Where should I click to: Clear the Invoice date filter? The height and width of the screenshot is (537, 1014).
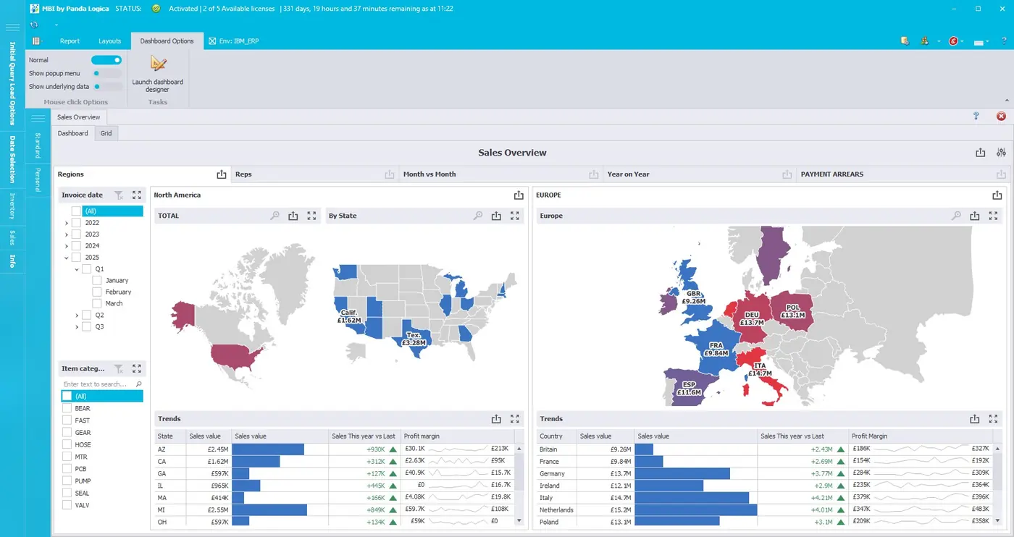click(119, 195)
